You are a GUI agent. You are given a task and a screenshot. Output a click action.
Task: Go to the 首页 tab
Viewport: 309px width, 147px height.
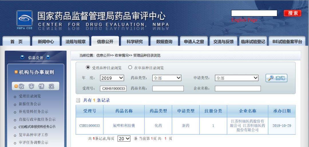[17, 42]
